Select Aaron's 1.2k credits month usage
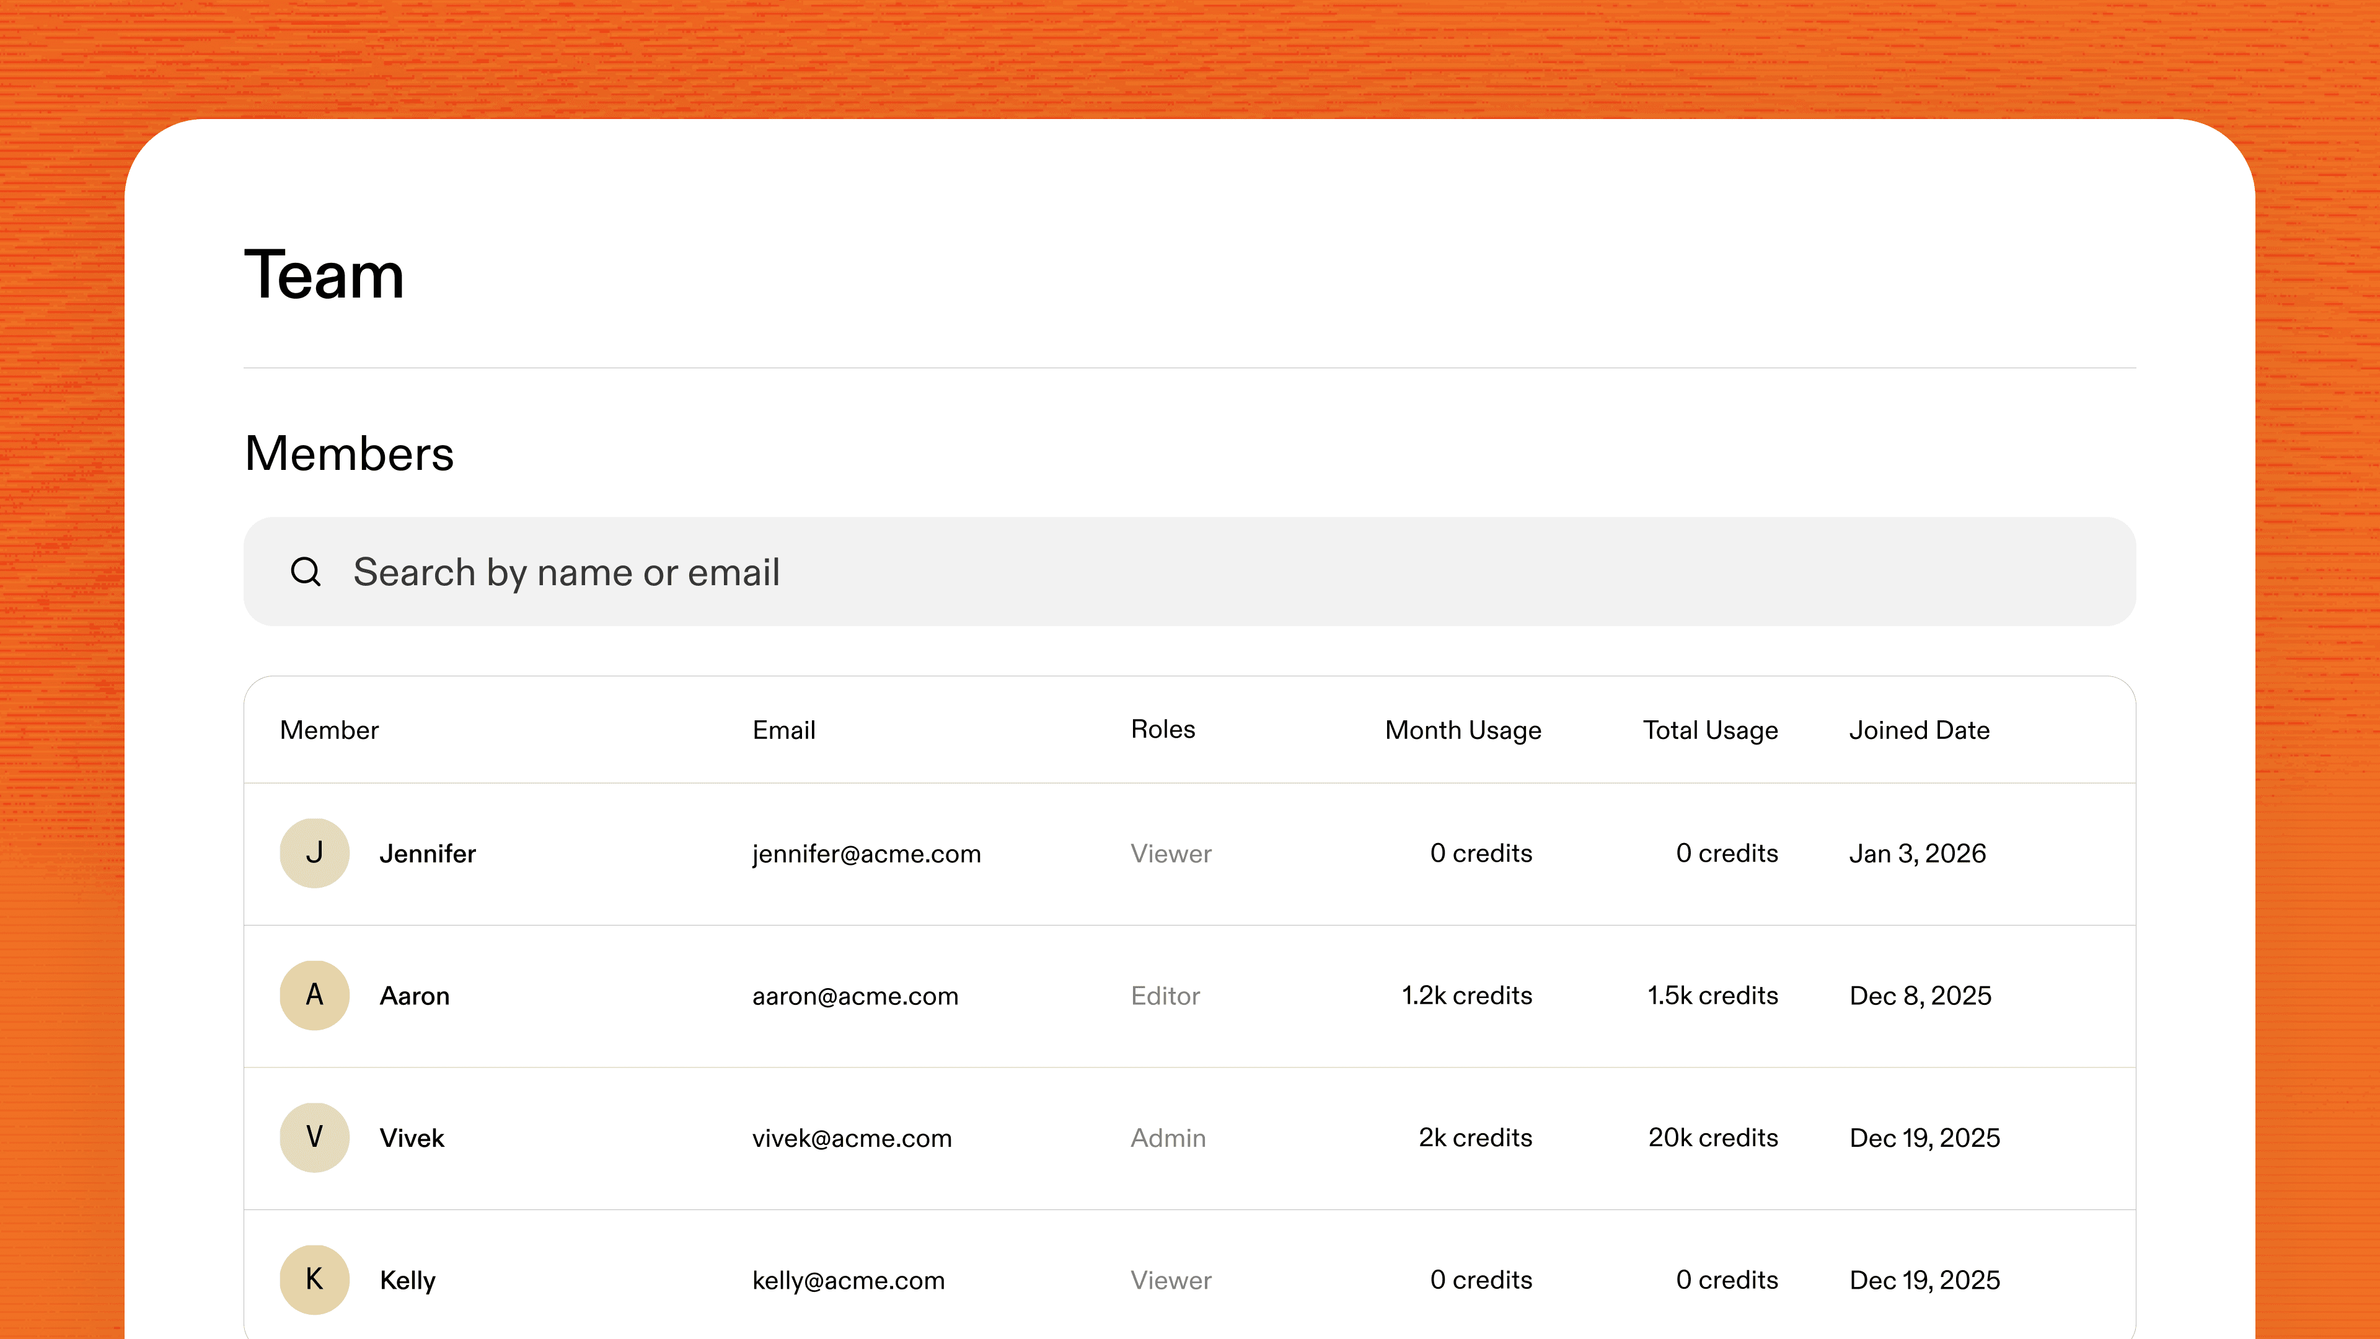Viewport: 2380px width, 1339px height. (x=1466, y=995)
